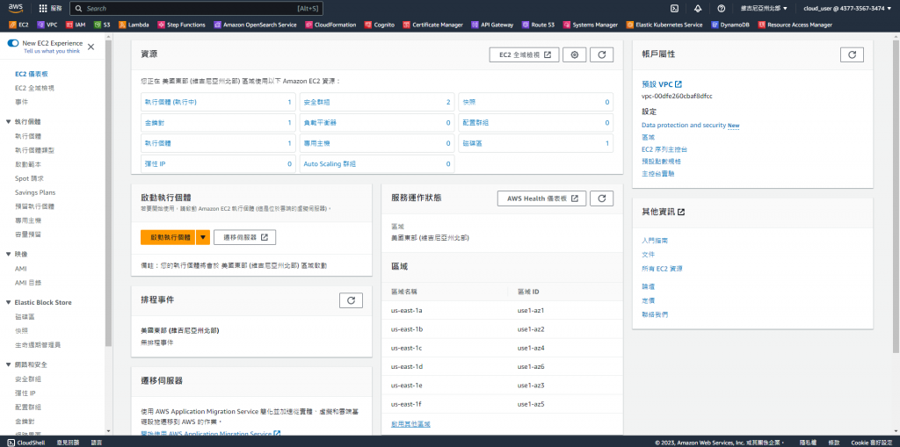Screen dimensions: 900x447
Task: Open the help question-mark icon
Action: (722, 9)
